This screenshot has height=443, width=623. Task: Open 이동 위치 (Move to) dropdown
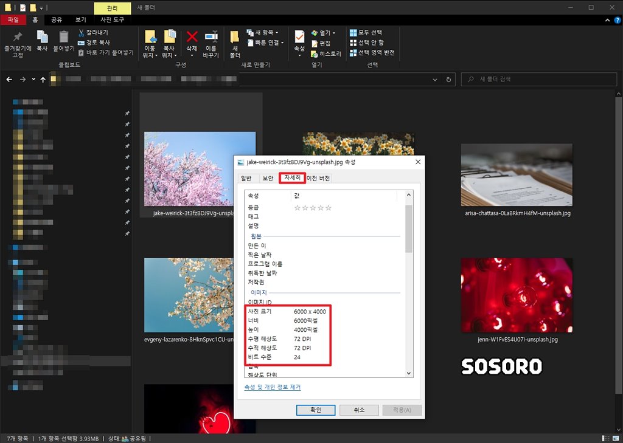click(x=150, y=44)
